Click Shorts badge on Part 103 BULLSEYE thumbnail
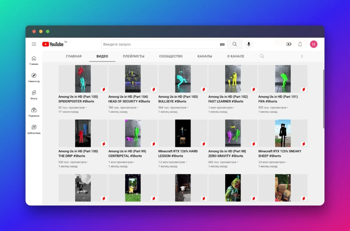 (x=204, y=89)
